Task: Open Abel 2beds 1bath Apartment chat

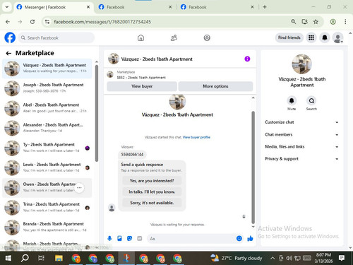Action: point(47,108)
